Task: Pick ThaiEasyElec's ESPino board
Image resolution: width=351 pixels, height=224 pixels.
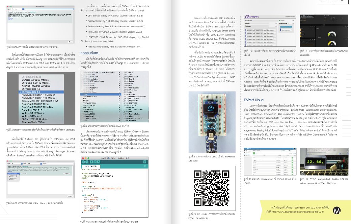Action: pos(41,122)
